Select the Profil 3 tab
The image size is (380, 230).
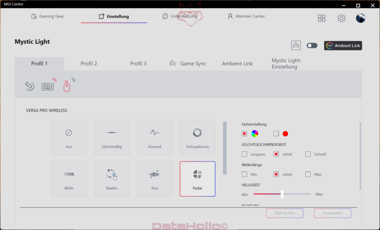pos(138,64)
